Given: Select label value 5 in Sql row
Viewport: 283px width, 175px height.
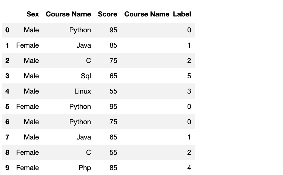Looking at the screenshot, I should click(x=189, y=76).
